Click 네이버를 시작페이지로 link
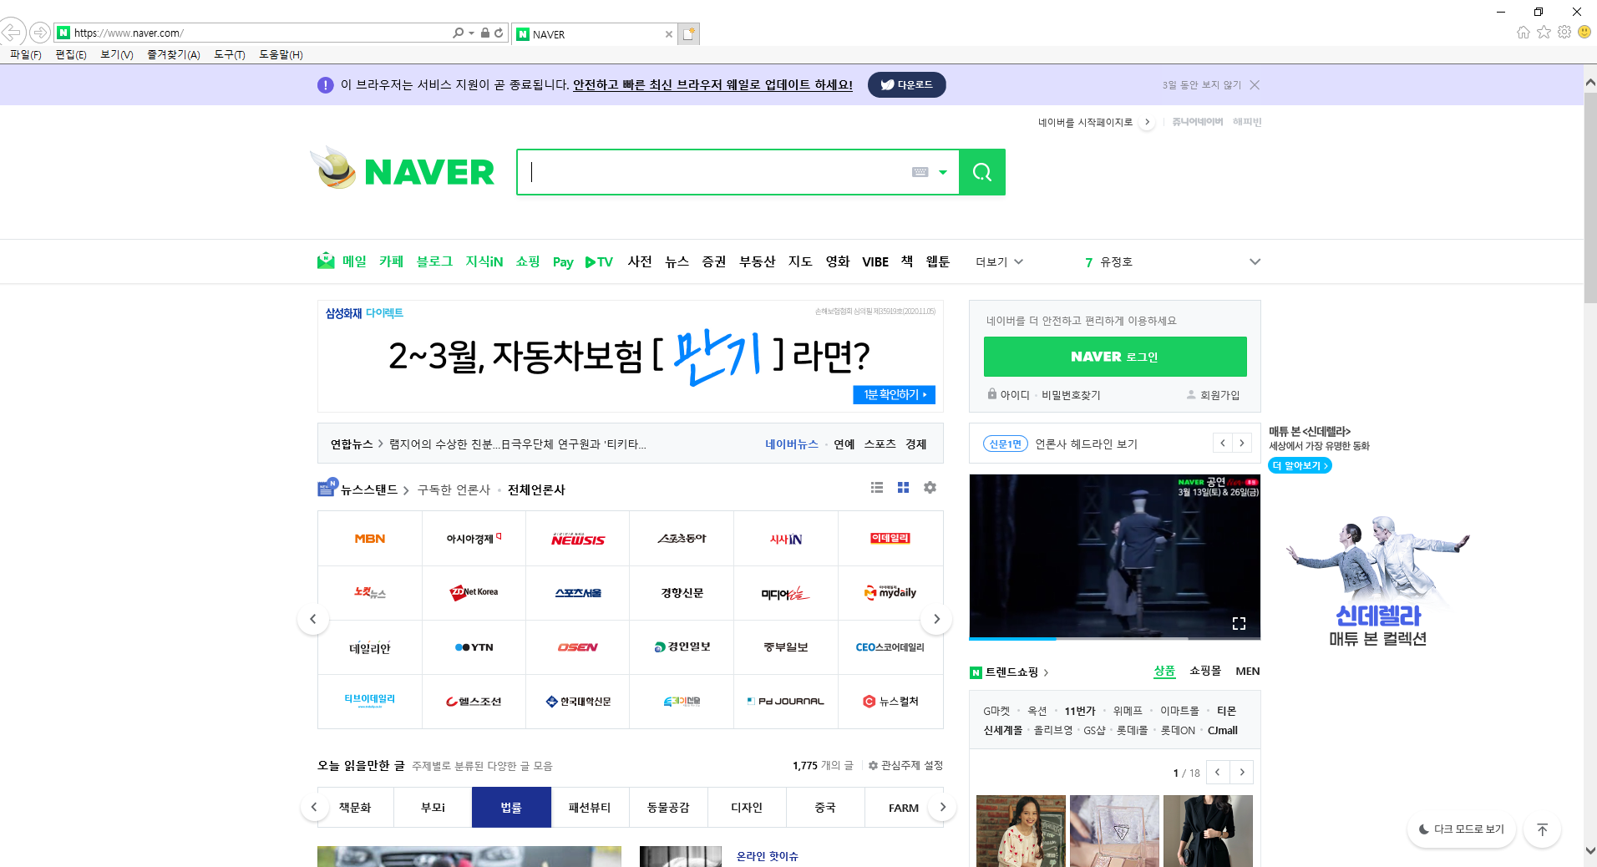1597x867 pixels. pyautogui.click(x=1086, y=122)
